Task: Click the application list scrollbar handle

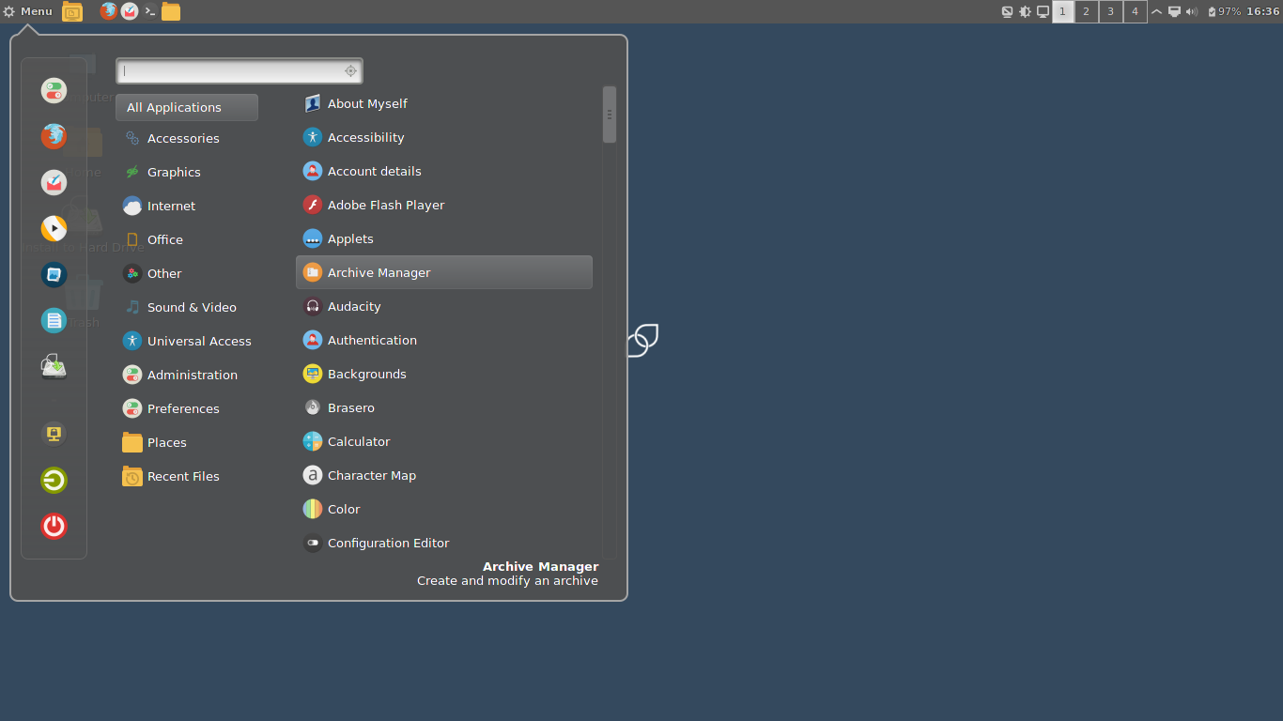Action: coord(610,115)
